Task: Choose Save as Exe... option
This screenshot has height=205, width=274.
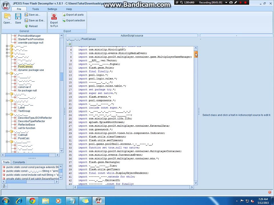Action: 35,20
